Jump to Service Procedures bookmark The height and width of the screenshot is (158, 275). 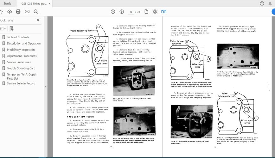(x=19, y=62)
